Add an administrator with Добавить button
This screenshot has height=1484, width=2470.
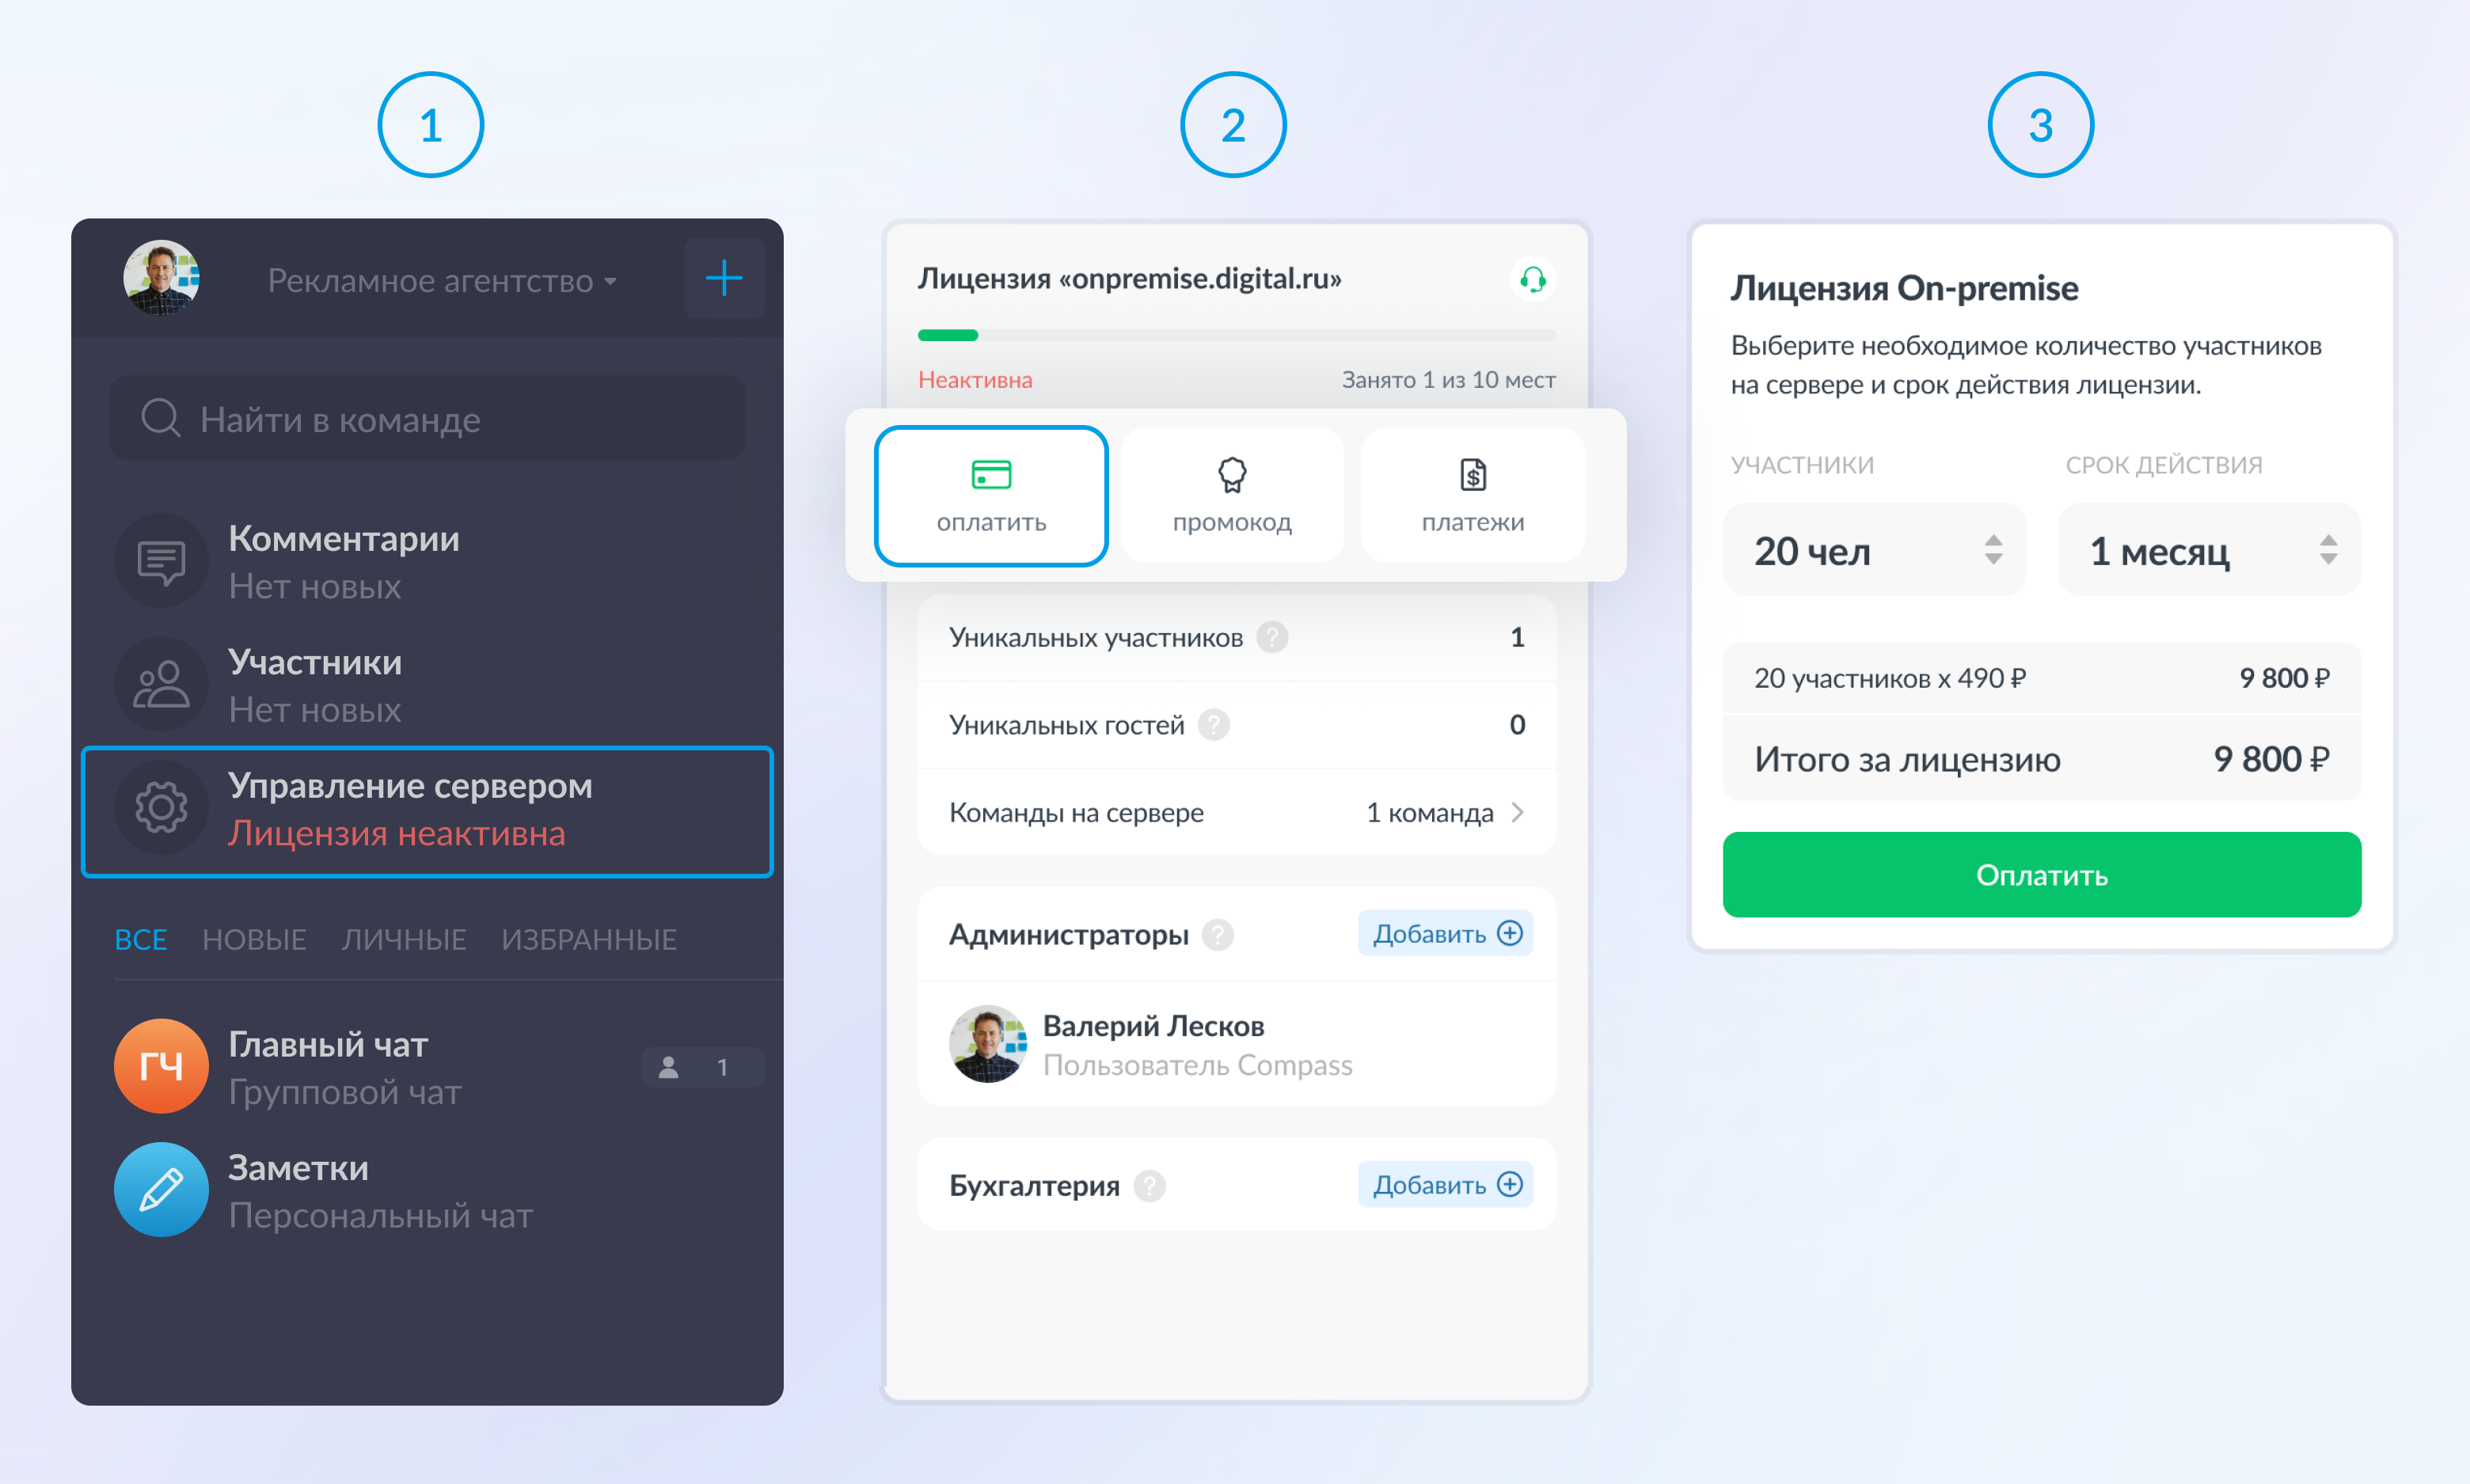point(1445,934)
